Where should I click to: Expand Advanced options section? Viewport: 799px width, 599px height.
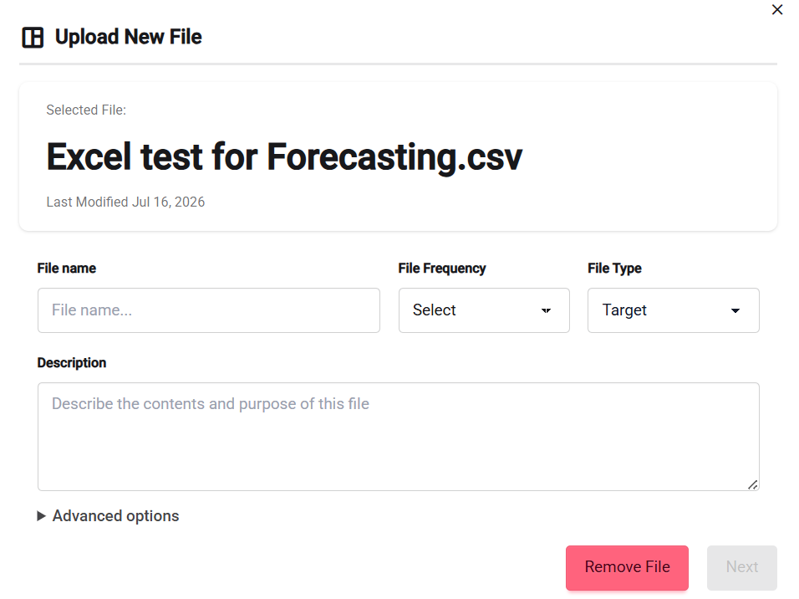click(x=108, y=516)
